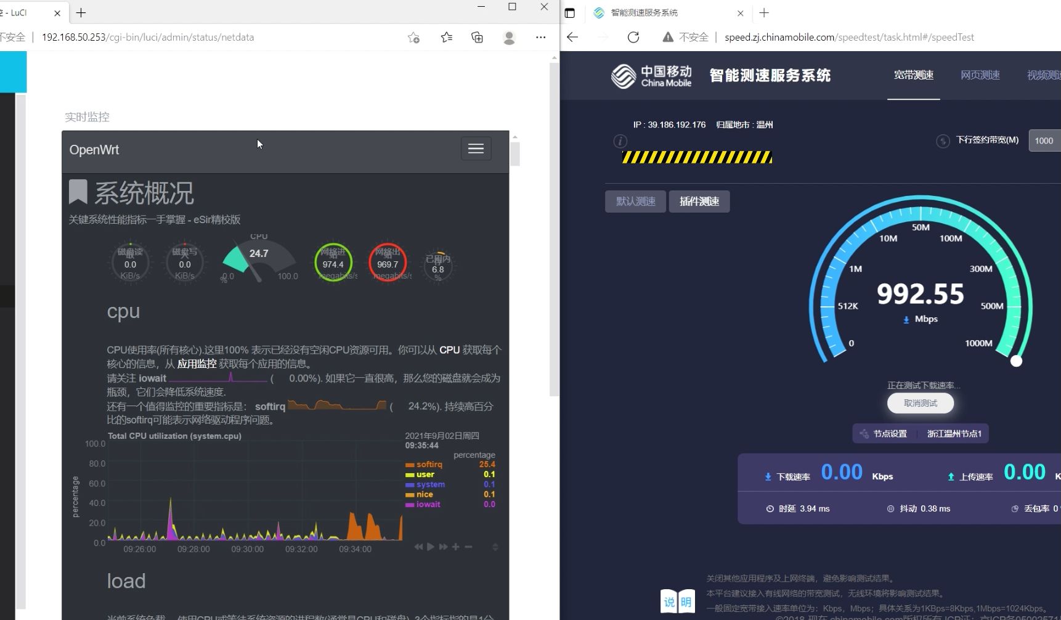Open Edge collections icon
This screenshot has height=620, width=1061.
pos(477,38)
